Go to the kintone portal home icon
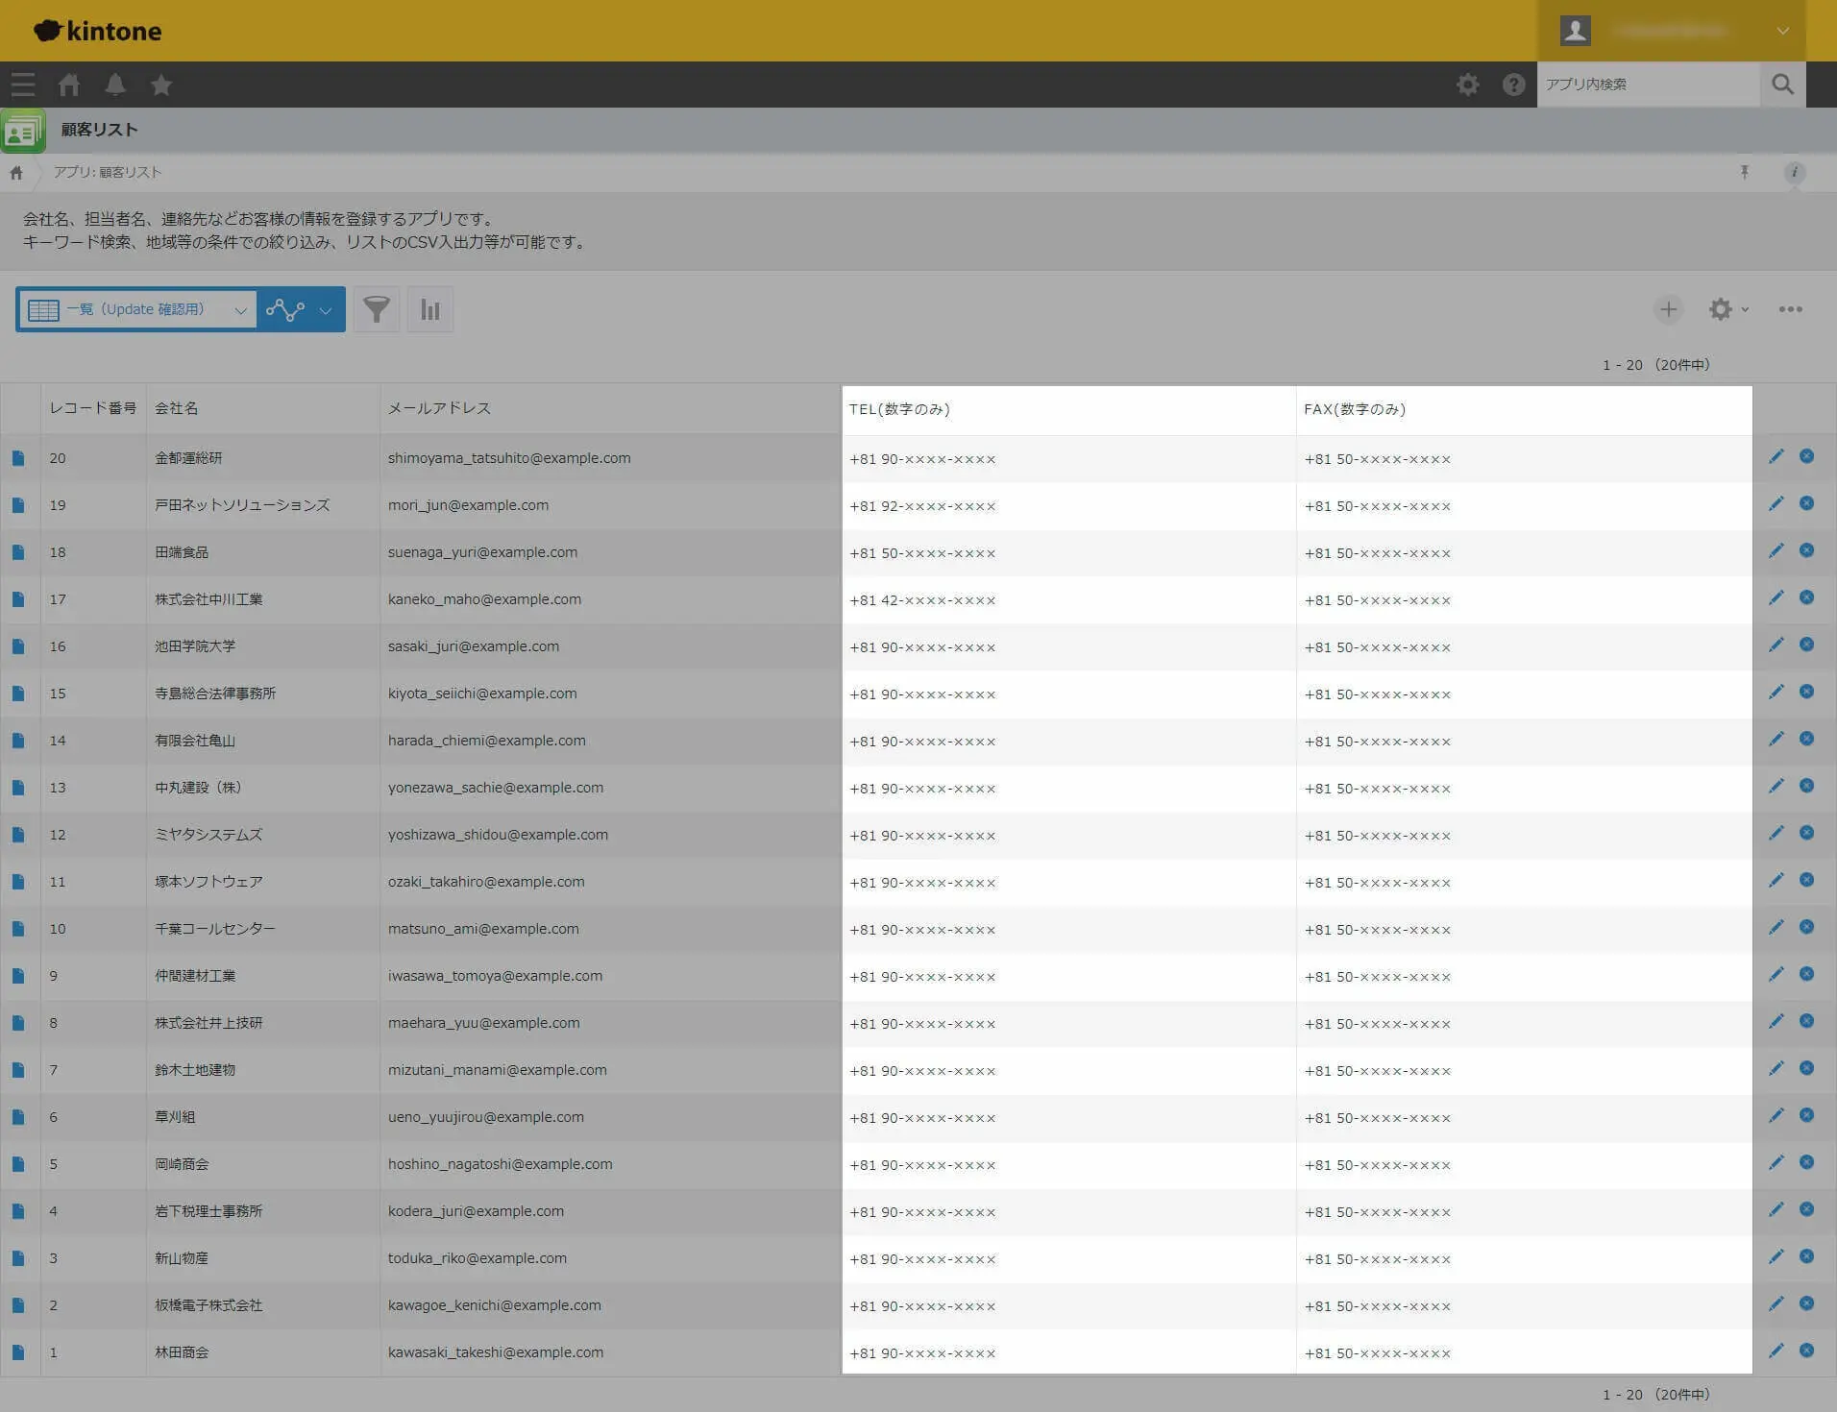Screen dimensions: 1837x1412 pyautogui.click(x=69, y=85)
